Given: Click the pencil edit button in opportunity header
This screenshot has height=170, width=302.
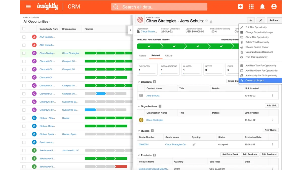Looking at the screenshot, I should point(261,20).
